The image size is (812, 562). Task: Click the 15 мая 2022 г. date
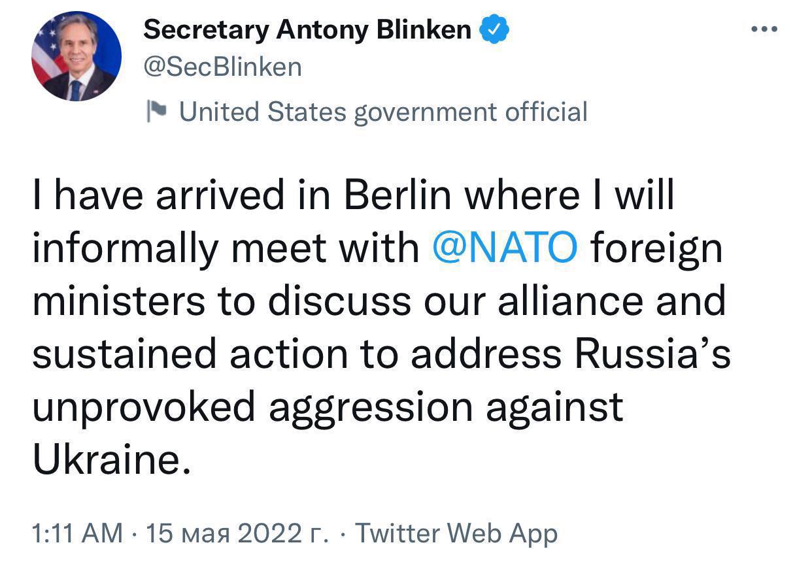click(237, 533)
